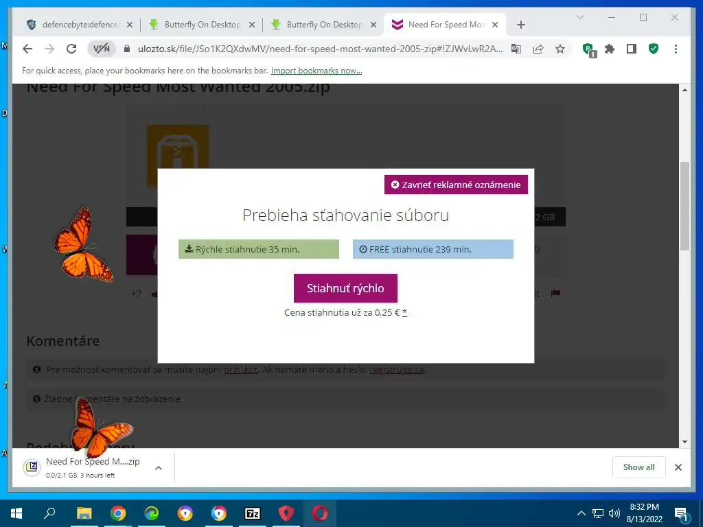The width and height of the screenshot is (703, 527).
Task: Add a new tab with the plus button
Action: 520,25
